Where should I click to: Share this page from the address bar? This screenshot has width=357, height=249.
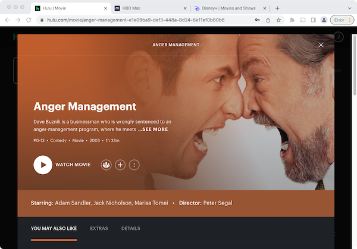tap(268, 20)
